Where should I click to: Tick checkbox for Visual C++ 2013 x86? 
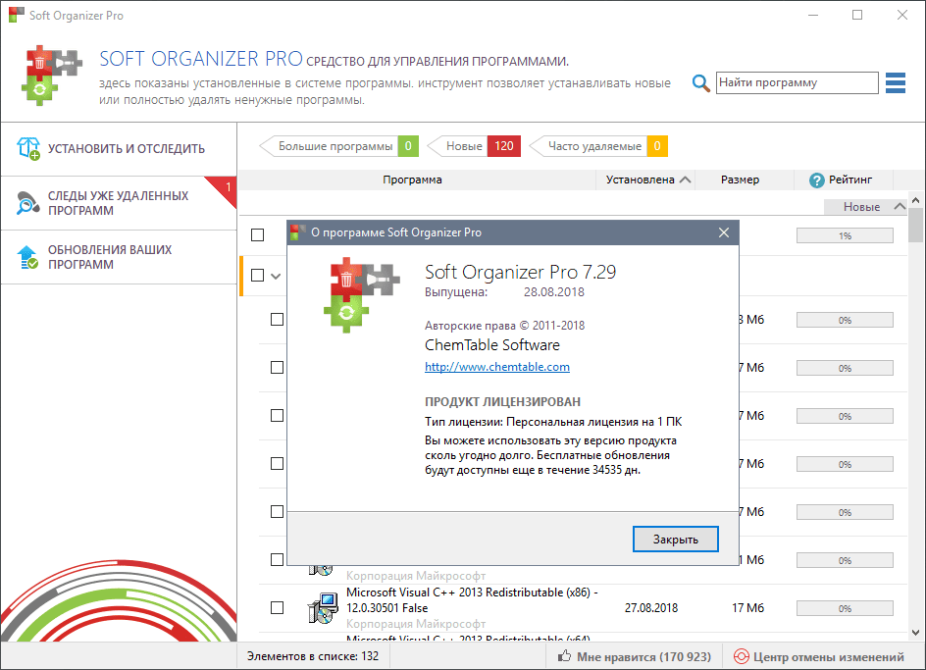click(x=277, y=607)
